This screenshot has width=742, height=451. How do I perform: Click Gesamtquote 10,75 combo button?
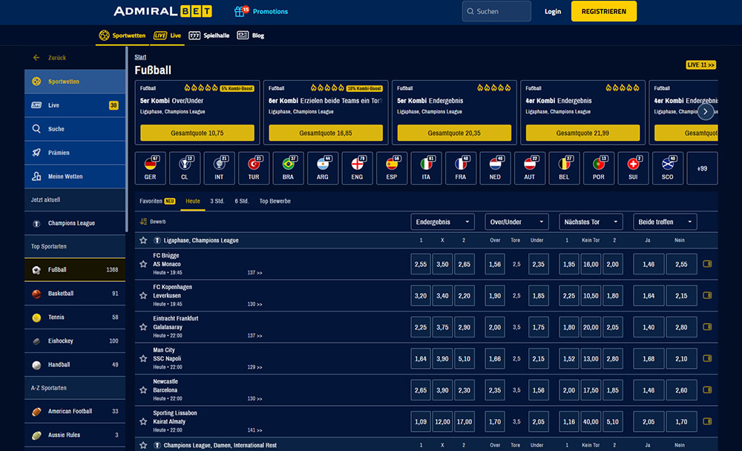(x=197, y=133)
